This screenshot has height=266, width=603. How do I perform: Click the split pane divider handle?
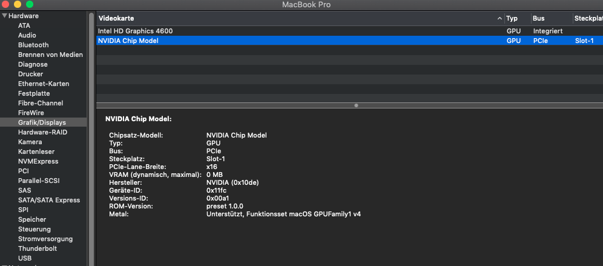coord(356,105)
